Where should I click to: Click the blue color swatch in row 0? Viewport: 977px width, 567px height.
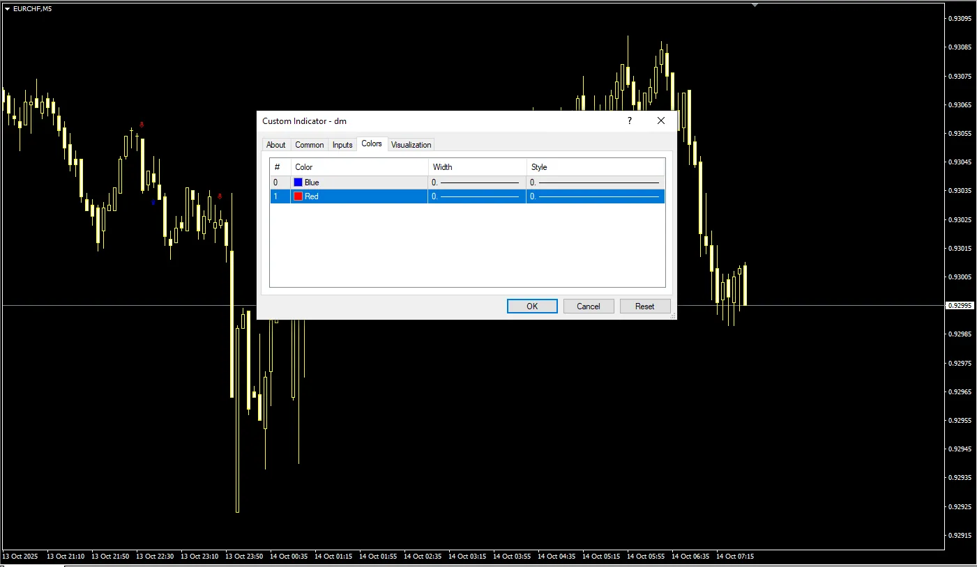tap(298, 182)
